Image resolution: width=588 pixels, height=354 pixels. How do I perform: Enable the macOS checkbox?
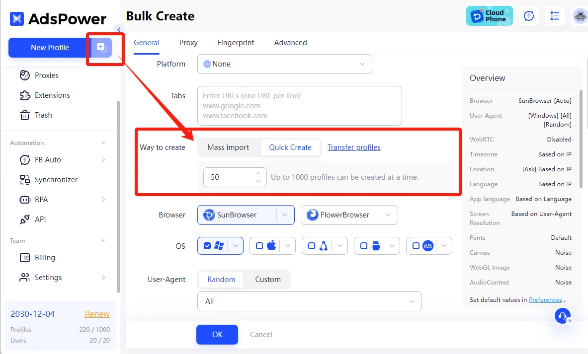coord(259,246)
